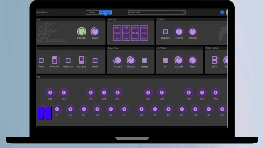This screenshot has width=264, height=148.
Task: Click the Voicing section header
Action: click(x=112, y=20)
